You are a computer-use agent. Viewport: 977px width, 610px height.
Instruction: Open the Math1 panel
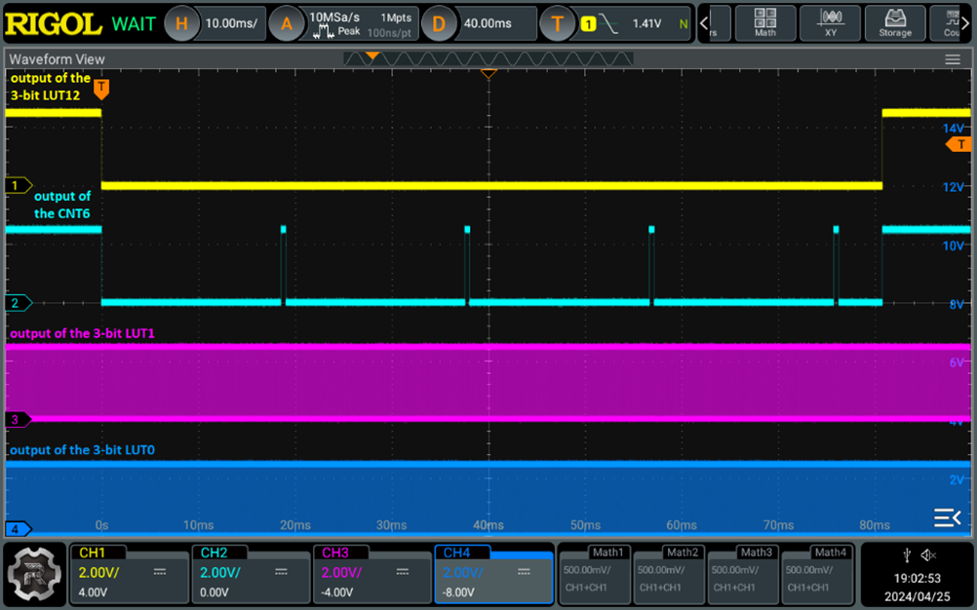[596, 574]
